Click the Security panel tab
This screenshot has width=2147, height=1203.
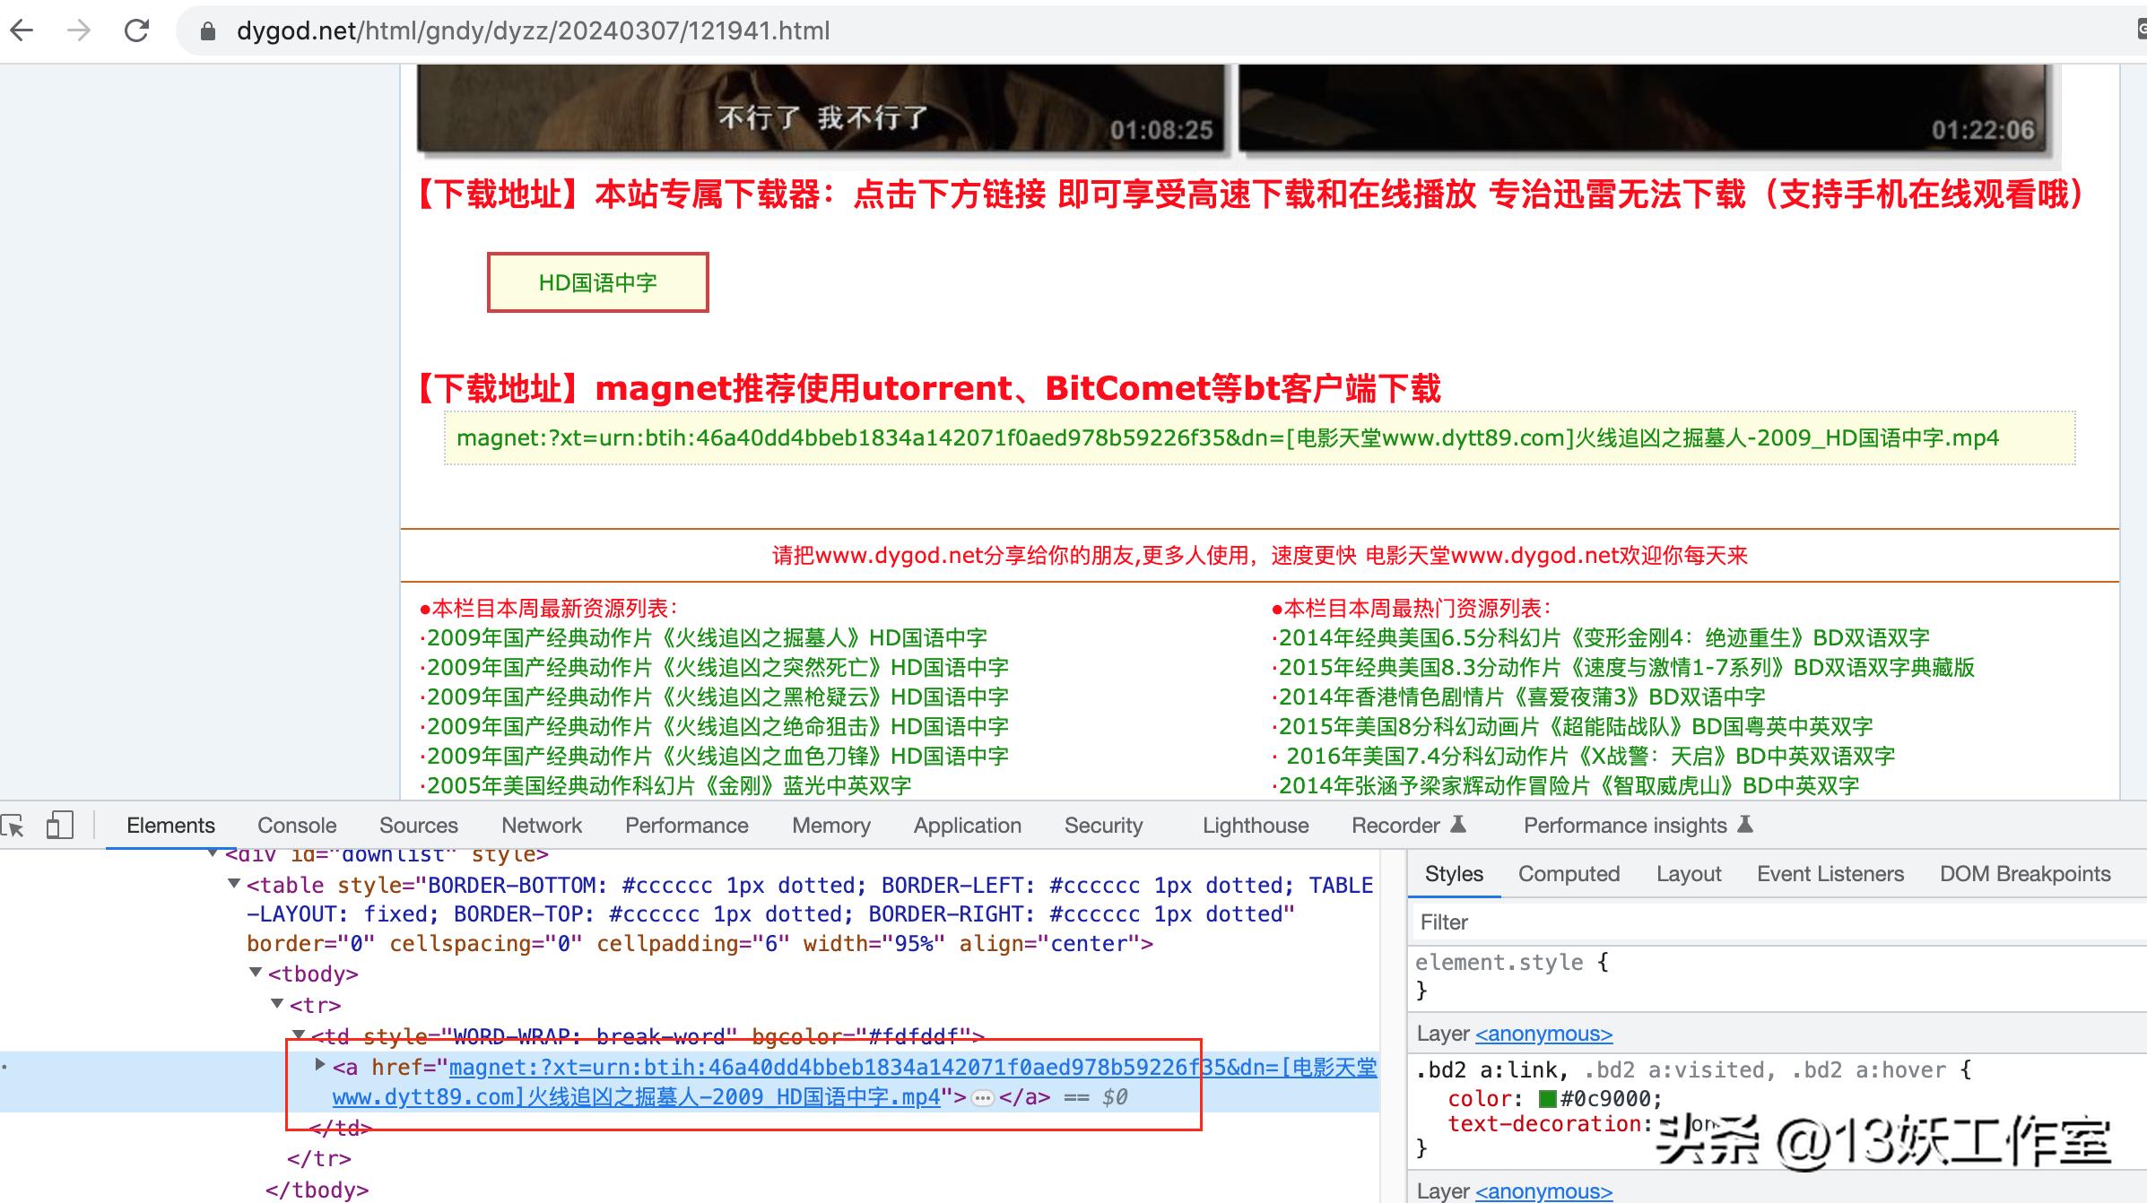(x=1103, y=823)
